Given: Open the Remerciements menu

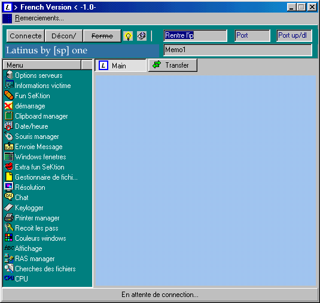Looking at the screenshot, I should click(39, 18).
